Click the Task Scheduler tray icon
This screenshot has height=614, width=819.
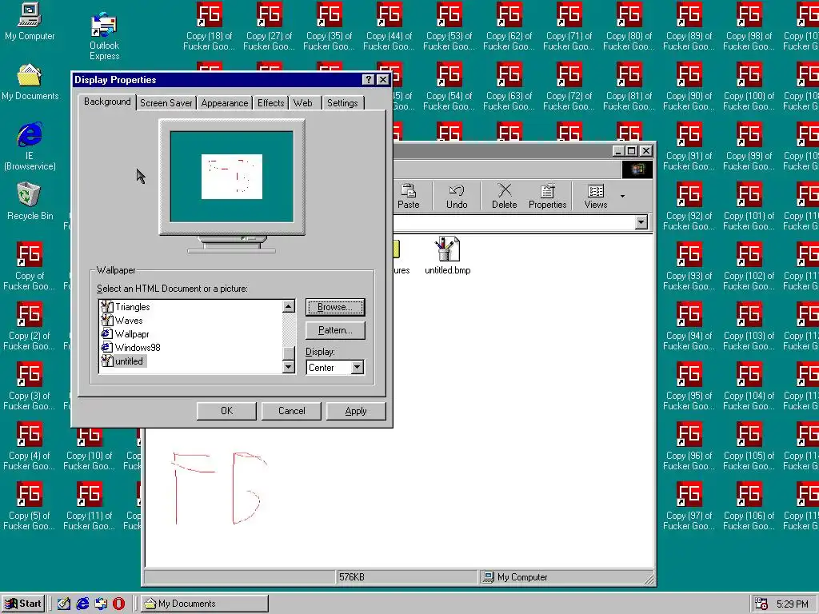coord(761,604)
